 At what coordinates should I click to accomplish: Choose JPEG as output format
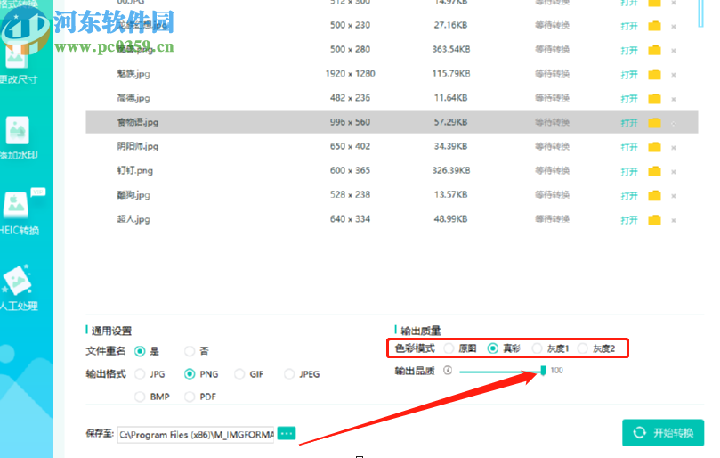[289, 374]
